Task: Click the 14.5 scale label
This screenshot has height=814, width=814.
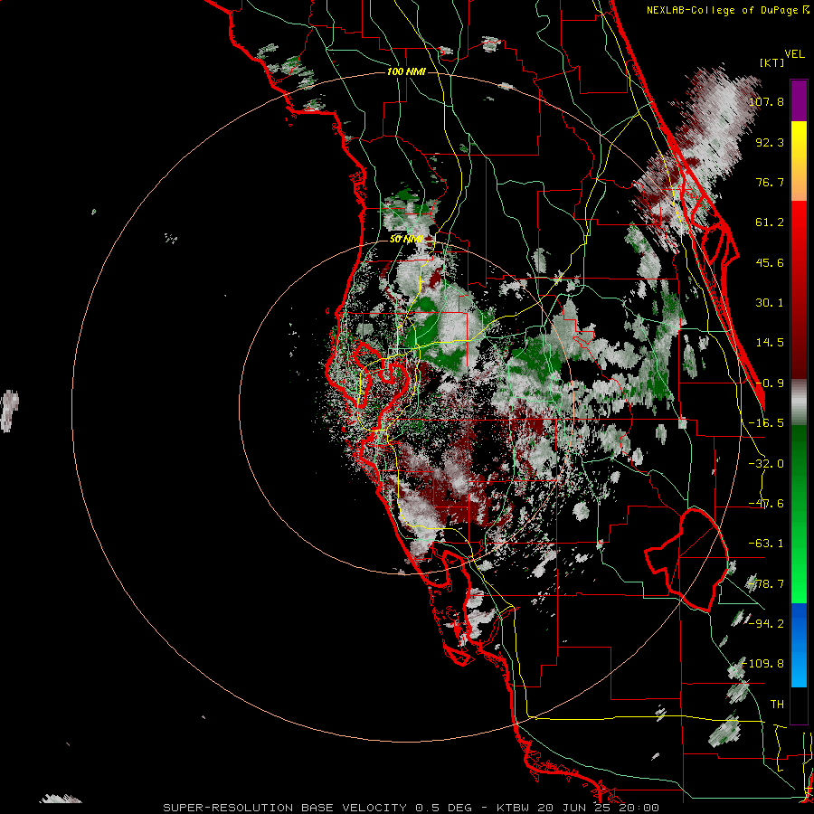Action: (x=770, y=343)
